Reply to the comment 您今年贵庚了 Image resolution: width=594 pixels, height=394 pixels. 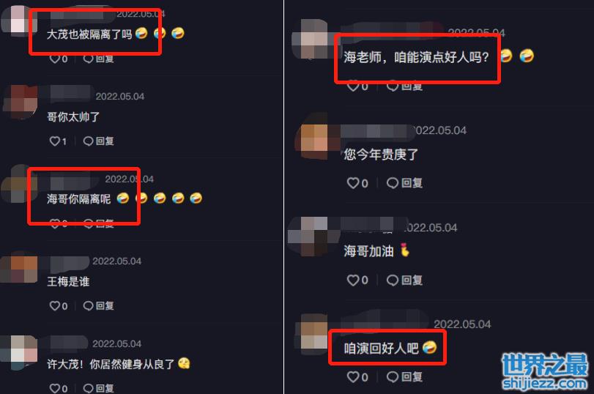click(404, 183)
